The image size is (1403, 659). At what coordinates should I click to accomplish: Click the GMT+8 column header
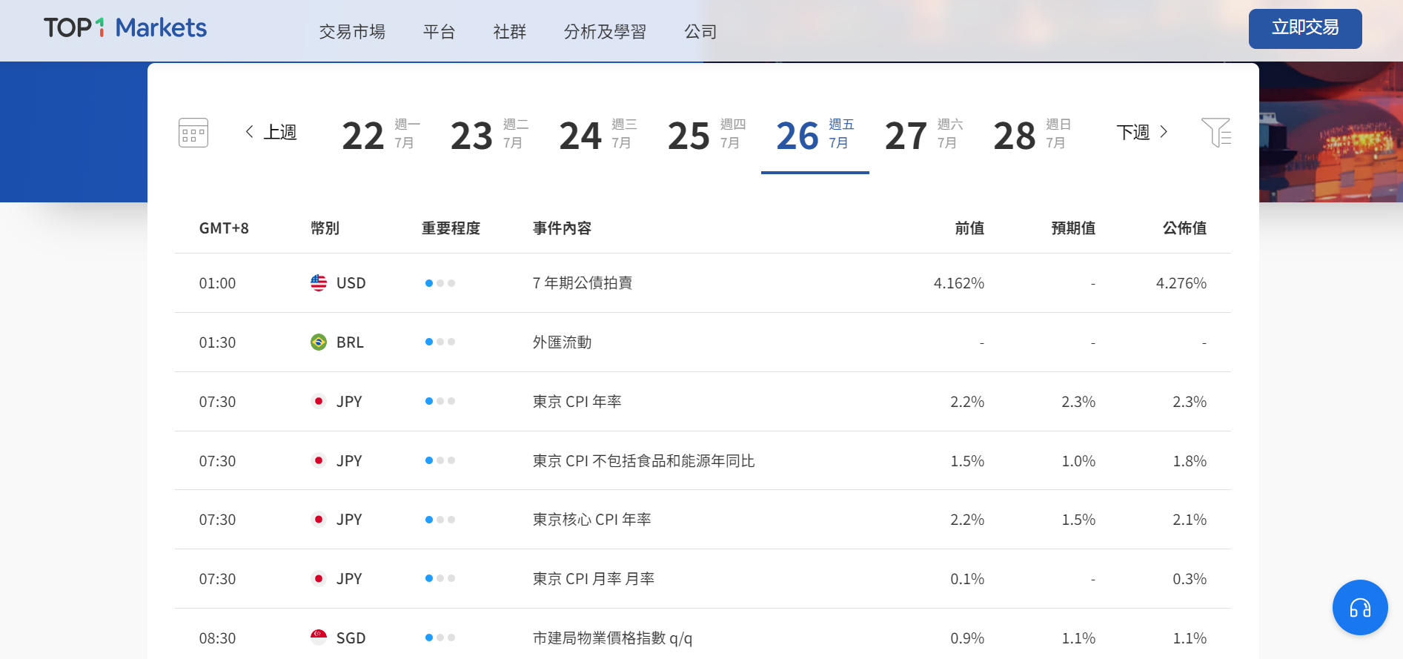point(224,228)
